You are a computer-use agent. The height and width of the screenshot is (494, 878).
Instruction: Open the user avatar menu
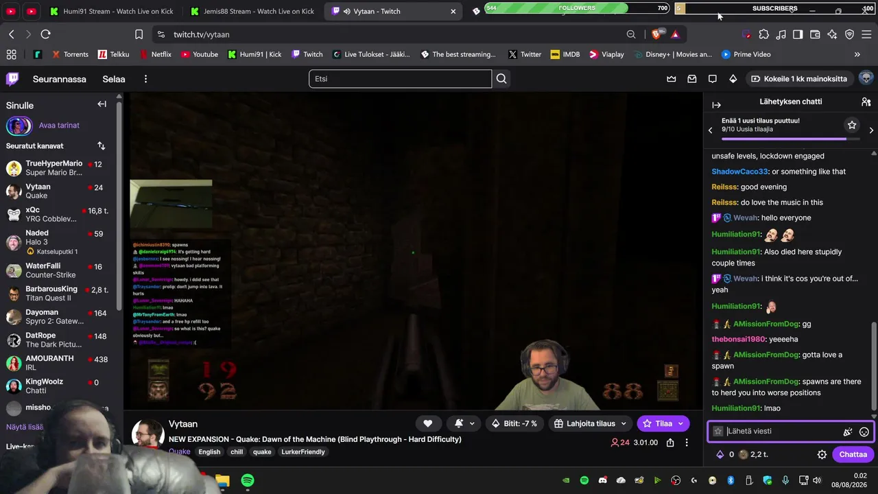(x=866, y=78)
